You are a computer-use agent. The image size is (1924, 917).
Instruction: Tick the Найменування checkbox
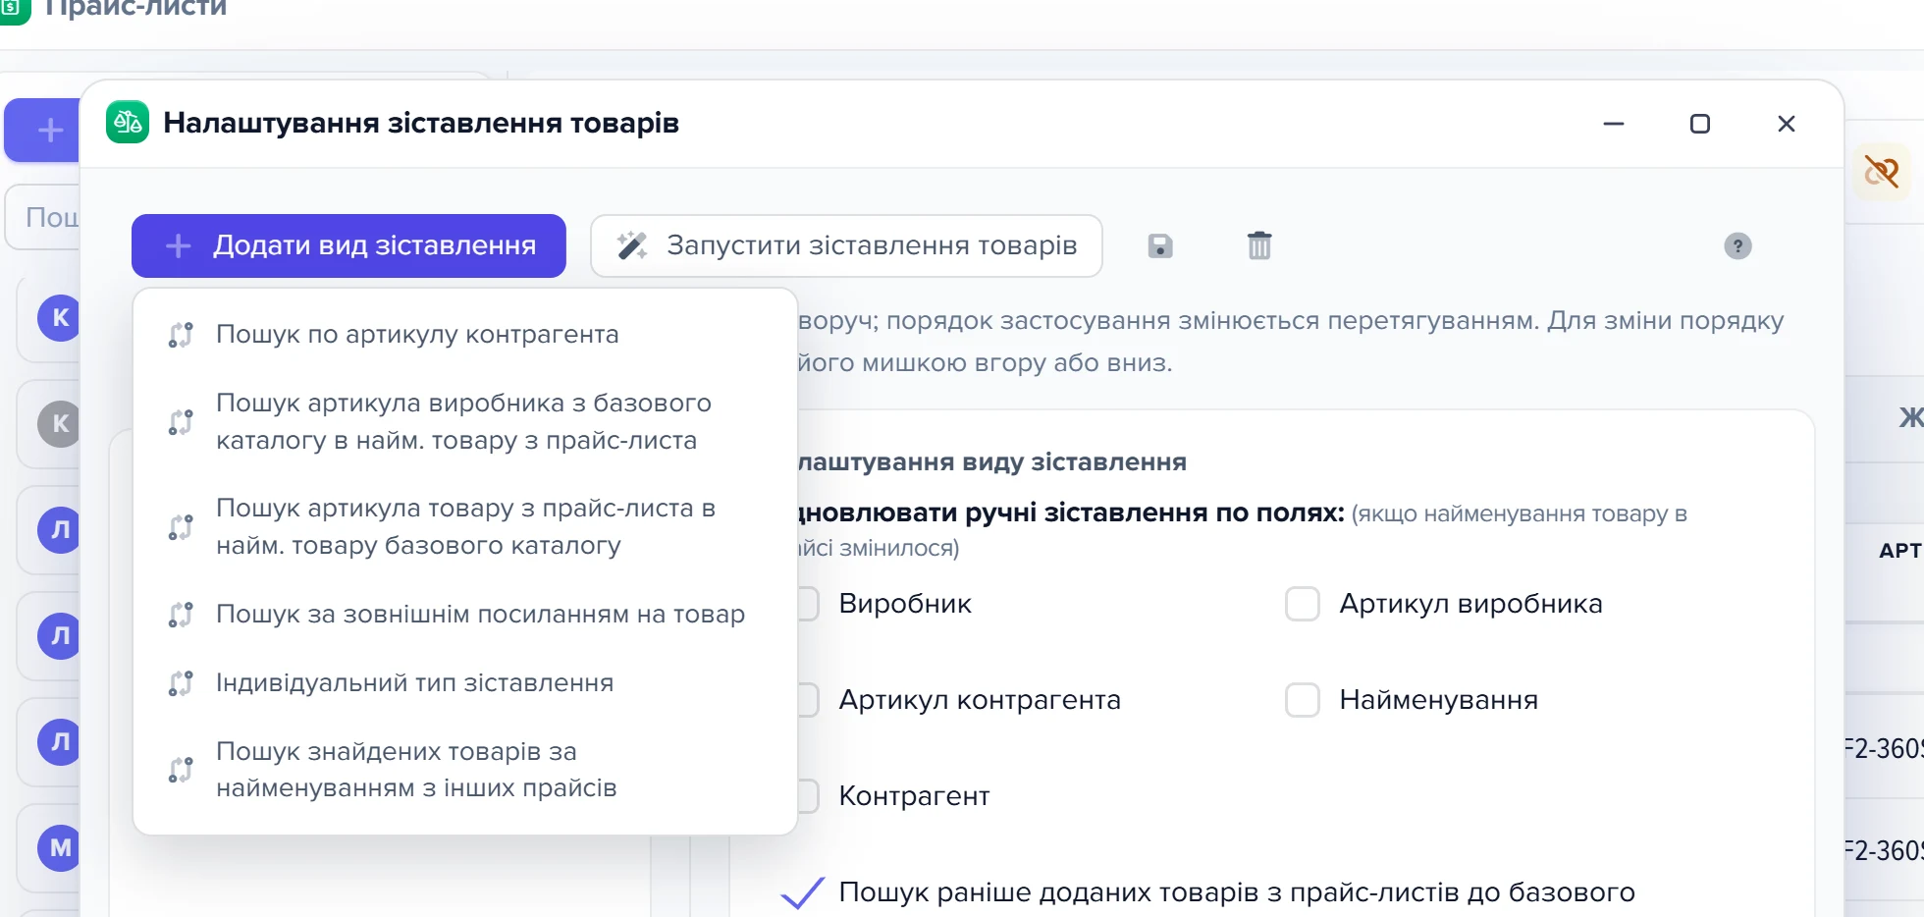1303,700
